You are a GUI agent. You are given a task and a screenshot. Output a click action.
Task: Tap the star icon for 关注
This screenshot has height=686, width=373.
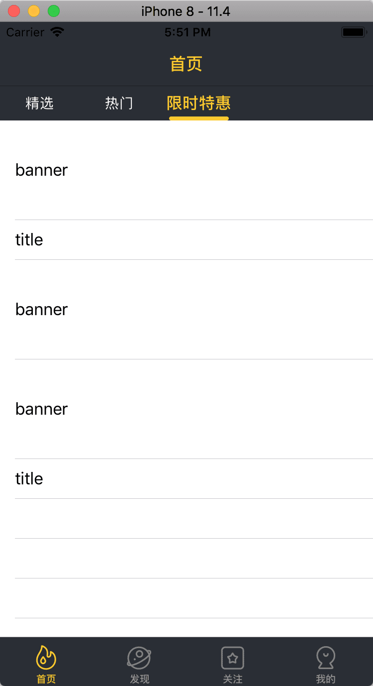tap(232, 658)
